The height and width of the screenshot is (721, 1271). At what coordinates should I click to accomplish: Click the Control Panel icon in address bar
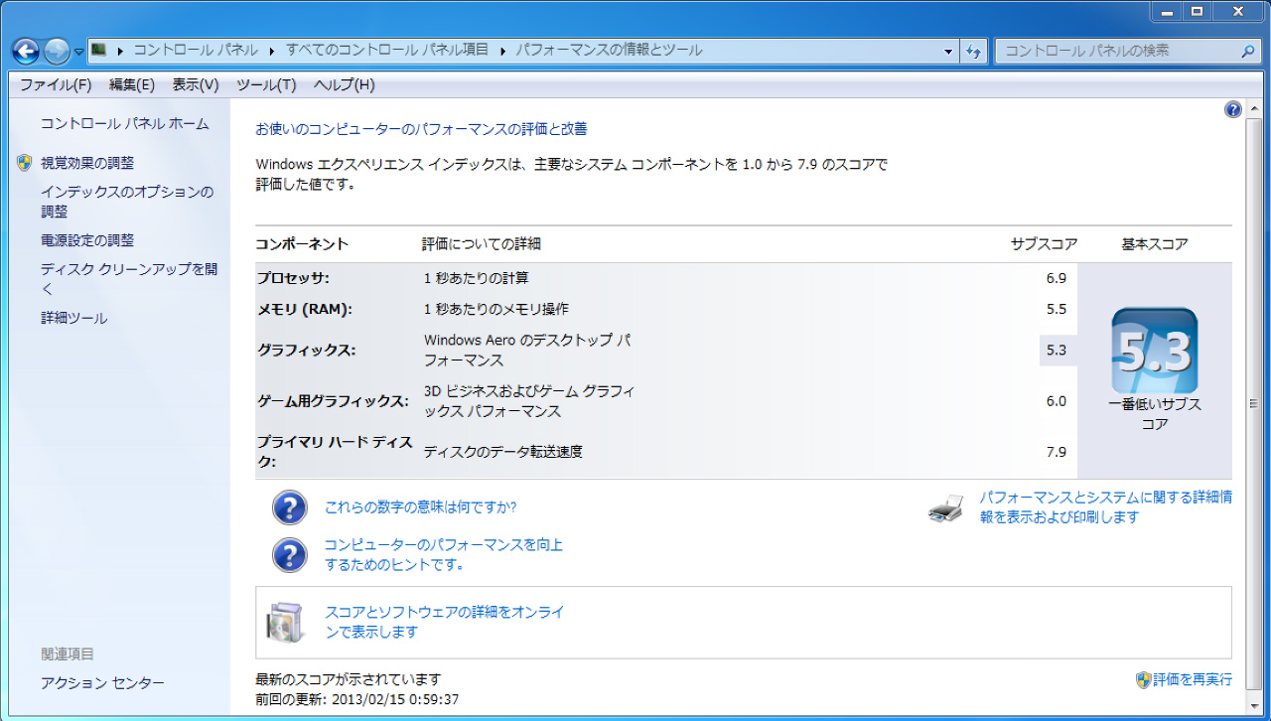(99, 50)
